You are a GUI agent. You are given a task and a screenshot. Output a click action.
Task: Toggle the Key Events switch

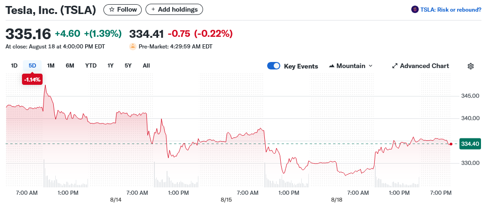point(274,66)
